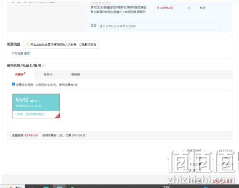
Task: Click the 有货 stock status text
Action: [203, 8]
